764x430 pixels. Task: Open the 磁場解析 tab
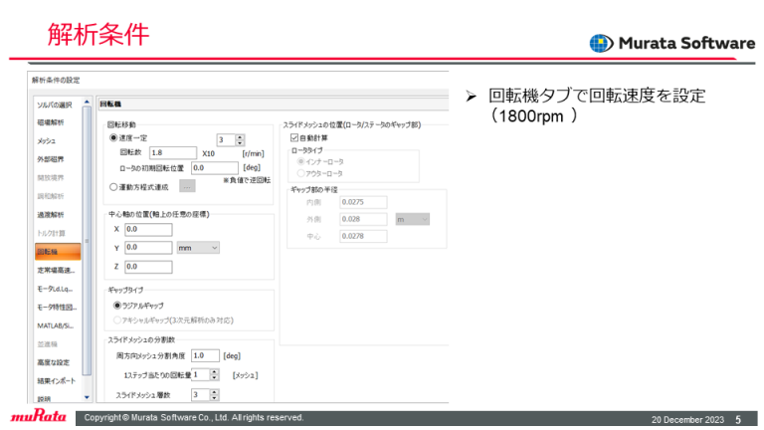click(51, 121)
